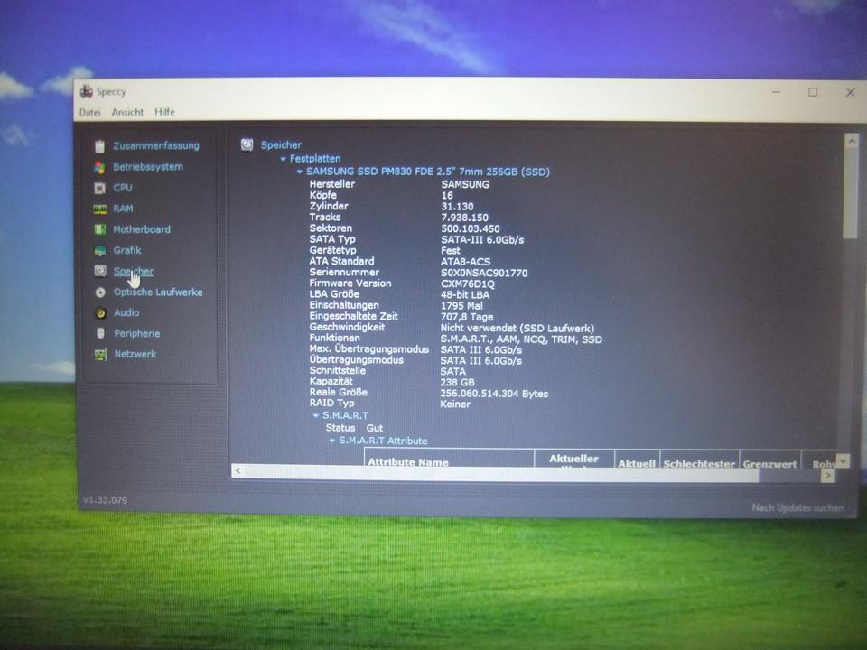This screenshot has height=650, width=867.
Task: Click the Speicher header drive icon
Action: tap(247, 144)
